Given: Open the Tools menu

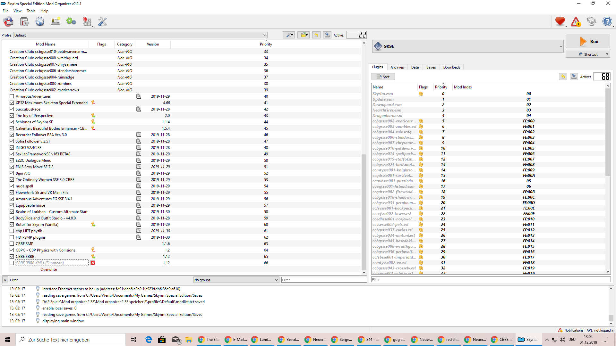Looking at the screenshot, I should 31,11.
